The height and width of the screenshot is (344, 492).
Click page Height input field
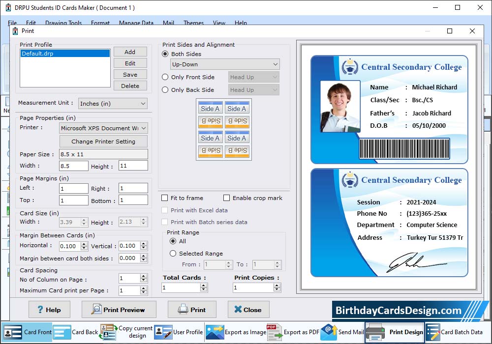pos(133,166)
